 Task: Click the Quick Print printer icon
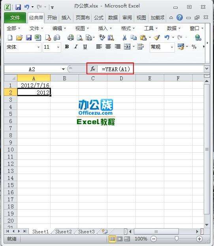pyautogui.click(x=71, y=38)
